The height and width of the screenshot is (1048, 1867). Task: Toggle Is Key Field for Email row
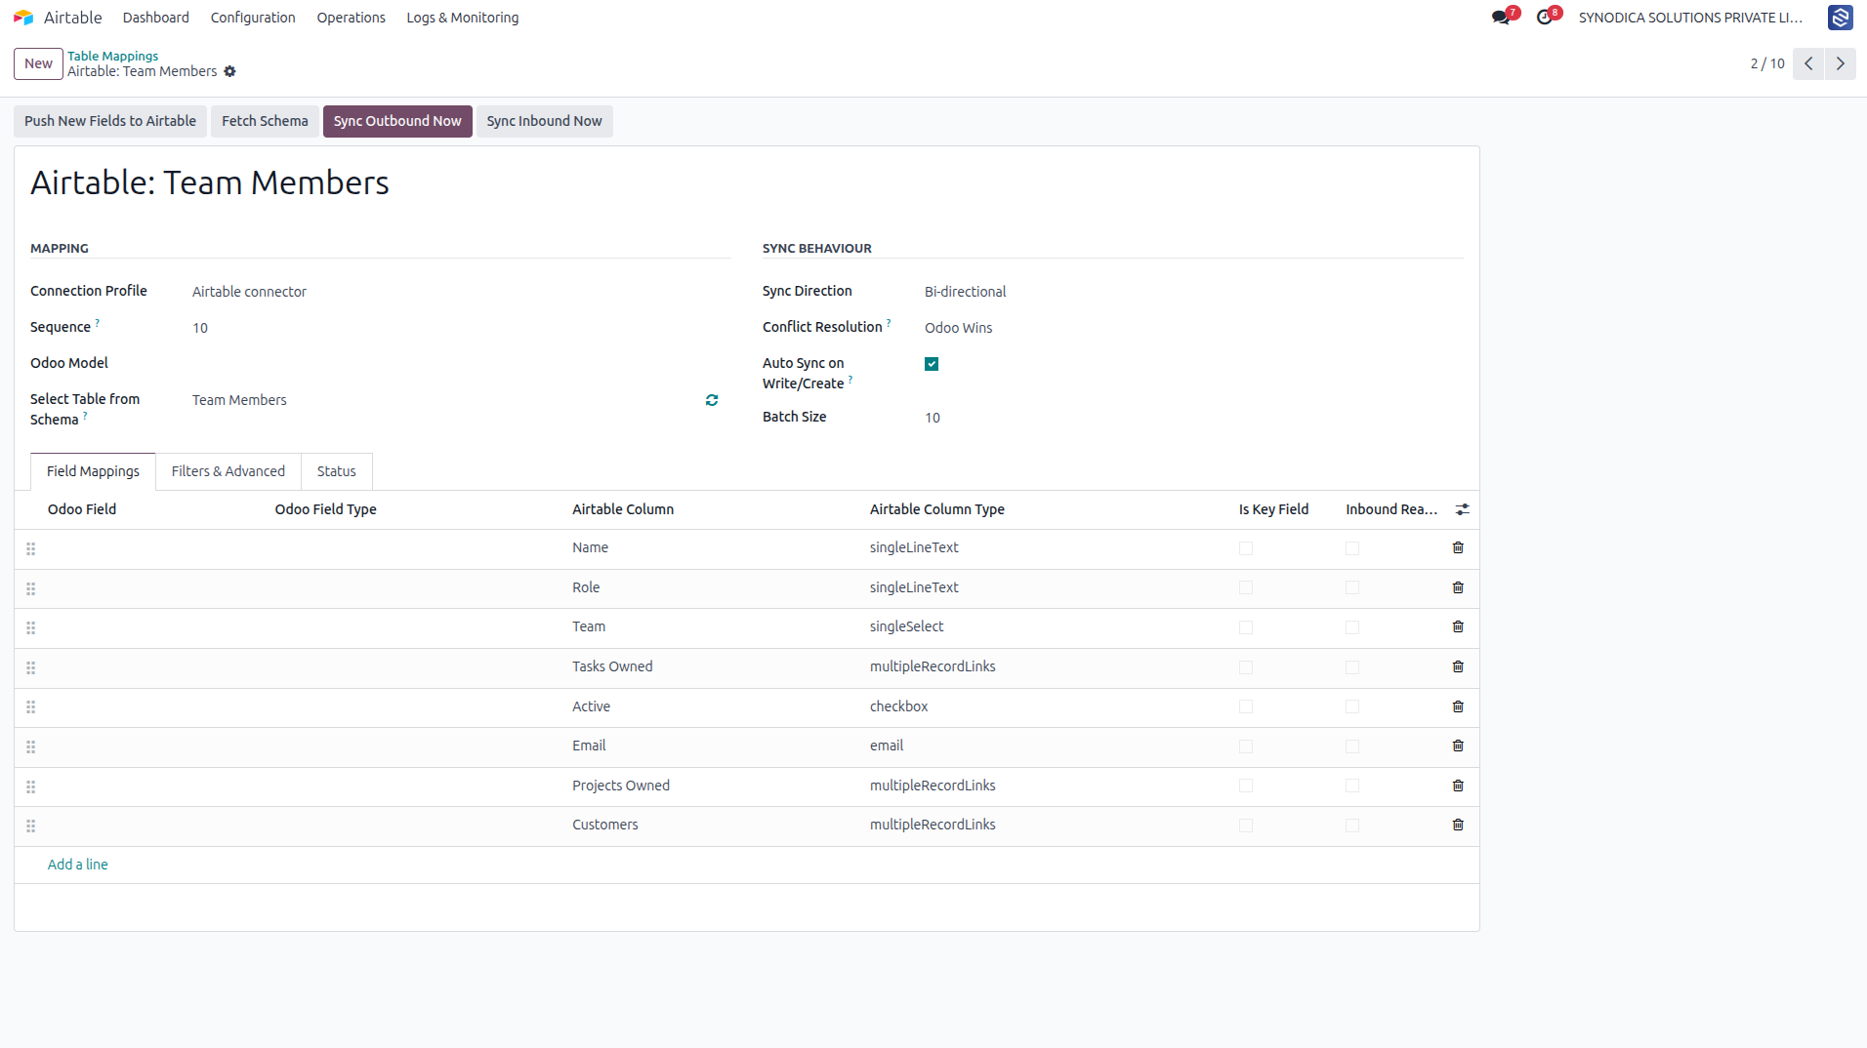pos(1246,746)
